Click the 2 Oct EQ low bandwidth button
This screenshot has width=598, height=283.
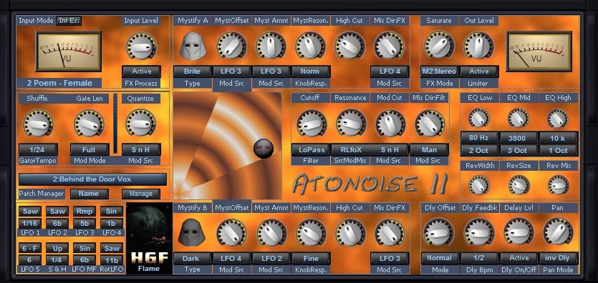click(479, 150)
